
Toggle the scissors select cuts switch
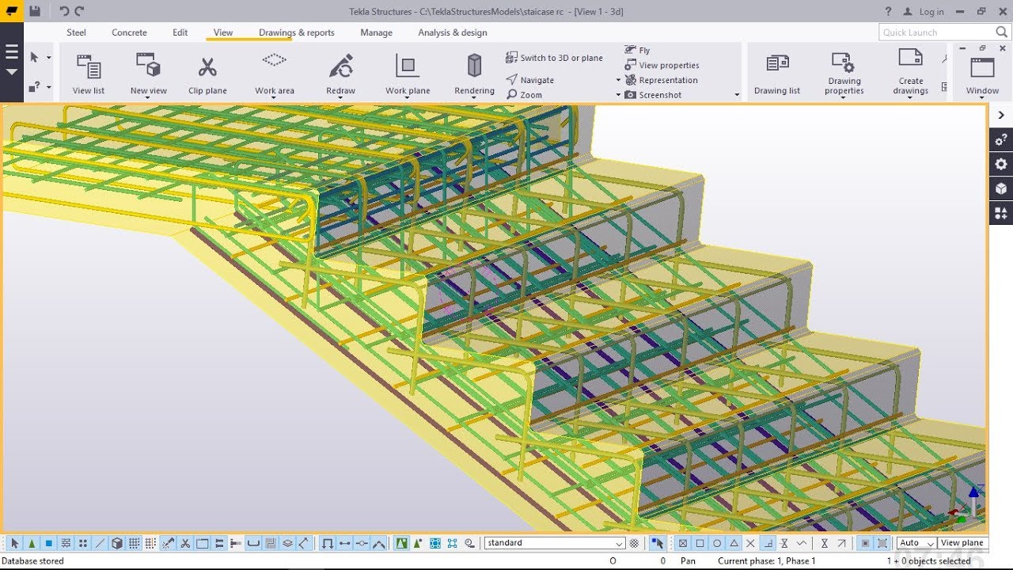coord(185,543)
